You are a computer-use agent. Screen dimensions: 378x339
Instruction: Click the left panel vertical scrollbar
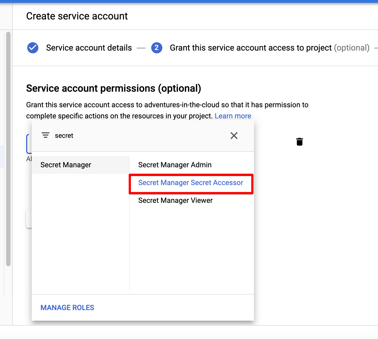pyautogui.click(x=8, y=149)
